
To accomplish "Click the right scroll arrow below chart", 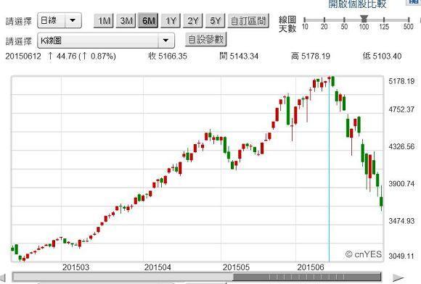I will click(398, 278).
